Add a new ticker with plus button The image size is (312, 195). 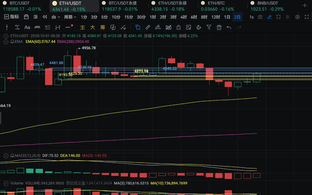click(305, 5)
